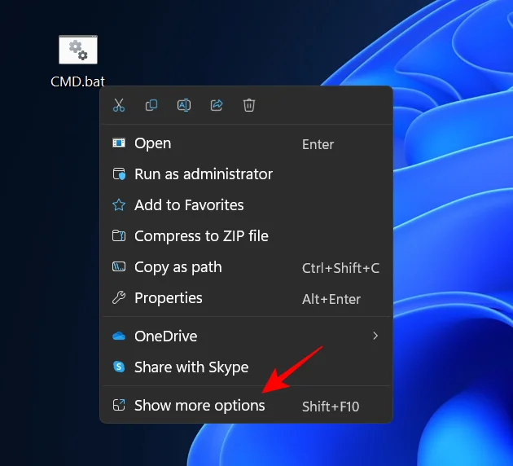Click the CMD.bat file name label

coord(78,81)
